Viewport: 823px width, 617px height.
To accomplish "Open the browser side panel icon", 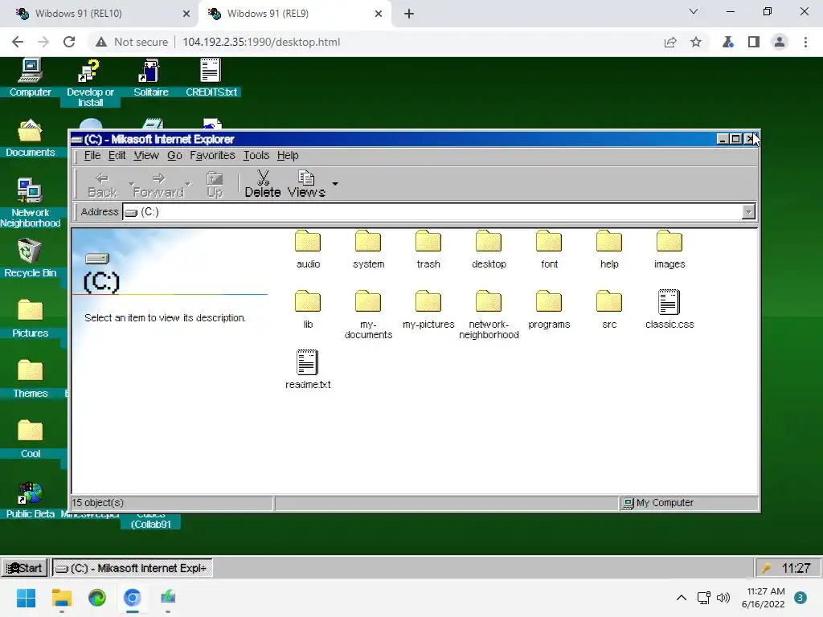I will coord(754,42).
